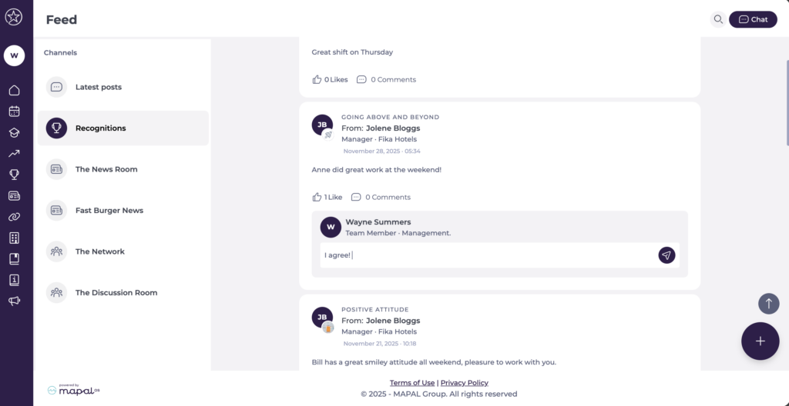Click the search magnifier icon
Viewport: 789px width, 406px height.
point(718,19)
